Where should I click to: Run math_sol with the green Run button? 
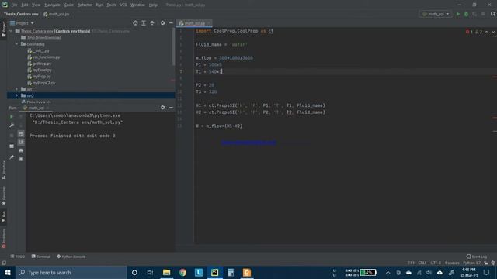457,14
